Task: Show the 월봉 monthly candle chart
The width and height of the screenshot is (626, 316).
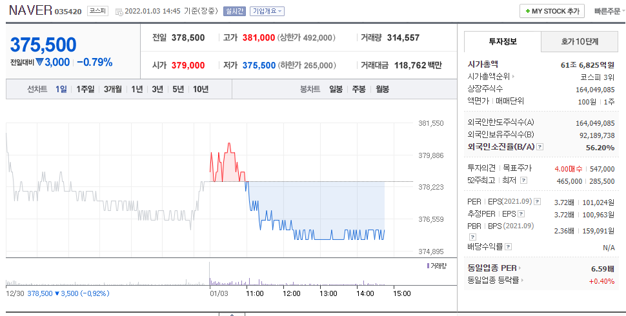Action: [x=382, y=89]
